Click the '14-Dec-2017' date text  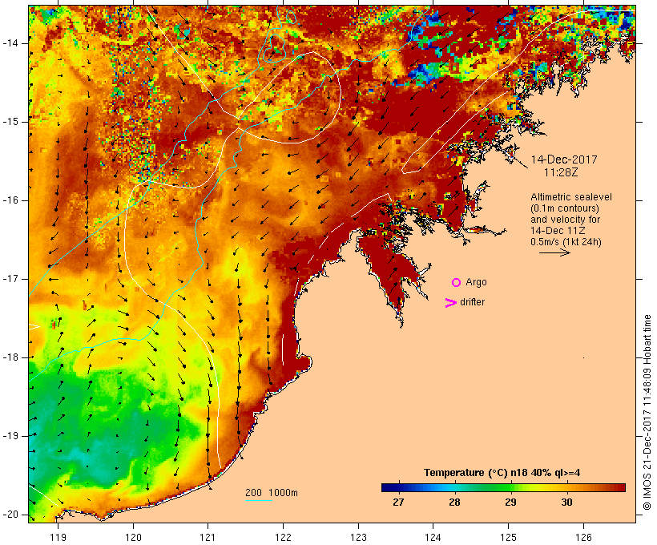click(564, 159)
